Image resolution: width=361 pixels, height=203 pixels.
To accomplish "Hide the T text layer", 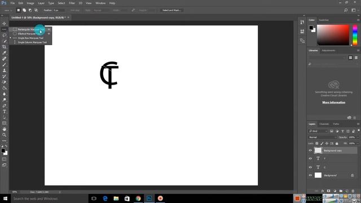I will (310, 158).
